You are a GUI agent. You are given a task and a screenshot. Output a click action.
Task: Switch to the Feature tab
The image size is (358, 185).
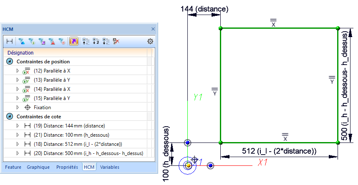13,167
